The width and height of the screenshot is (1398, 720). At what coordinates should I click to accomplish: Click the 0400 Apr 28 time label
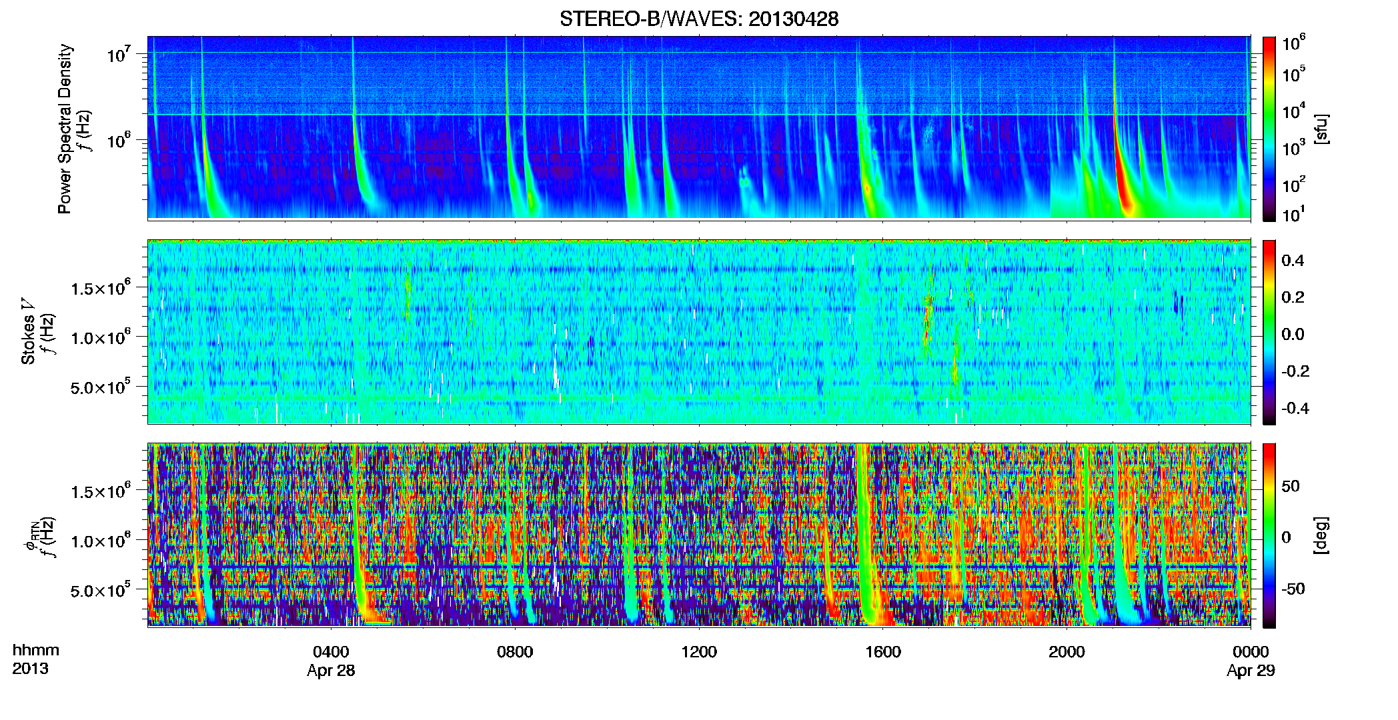331,661
